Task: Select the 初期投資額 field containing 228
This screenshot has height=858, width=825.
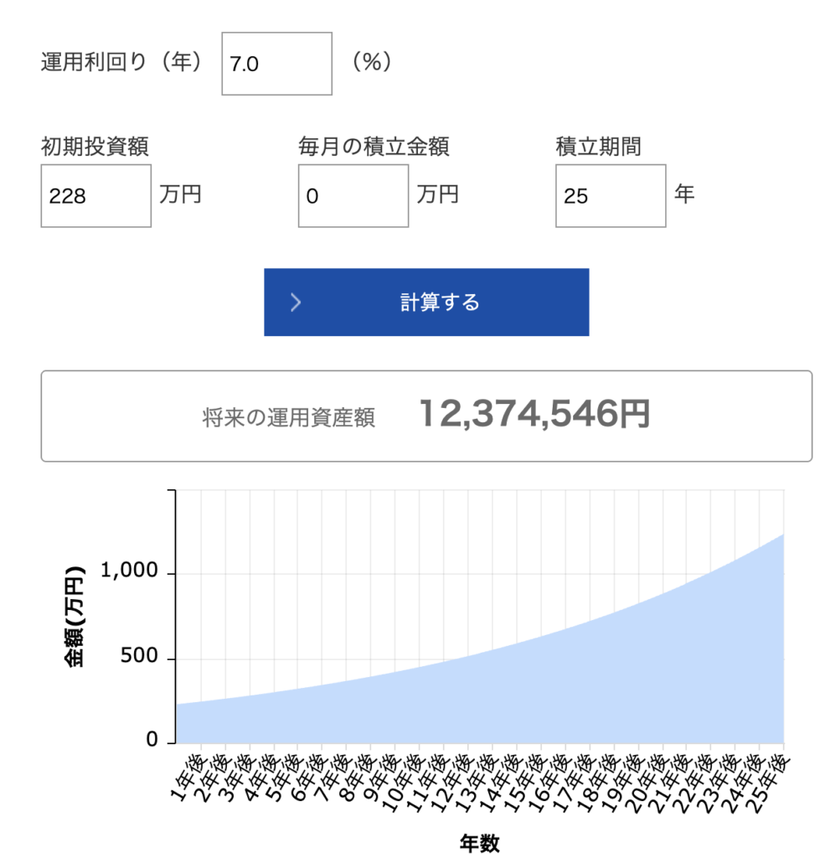Action: tap(95, 196)
